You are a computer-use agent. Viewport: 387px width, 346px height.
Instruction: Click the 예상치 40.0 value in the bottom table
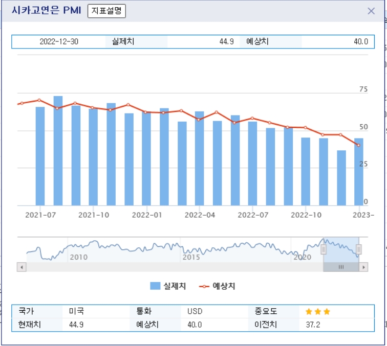(195, 325)
